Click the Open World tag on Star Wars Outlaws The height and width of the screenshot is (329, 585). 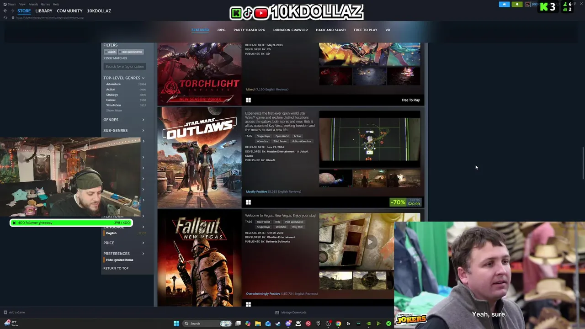[x=282, y=136]
